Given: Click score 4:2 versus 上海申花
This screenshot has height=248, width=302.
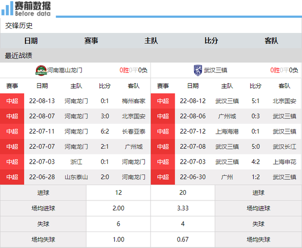Looking at the screenshot, I should (256, 162).
